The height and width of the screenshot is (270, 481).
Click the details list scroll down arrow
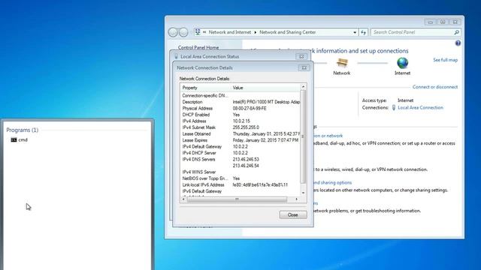[x=303, y=193]
